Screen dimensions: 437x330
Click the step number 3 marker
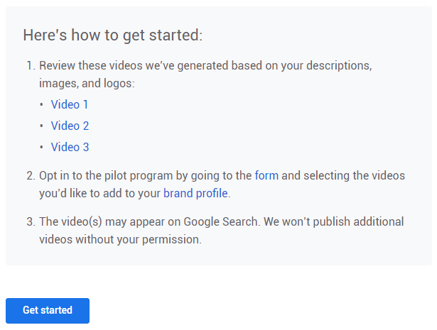(x=31, y=221)
